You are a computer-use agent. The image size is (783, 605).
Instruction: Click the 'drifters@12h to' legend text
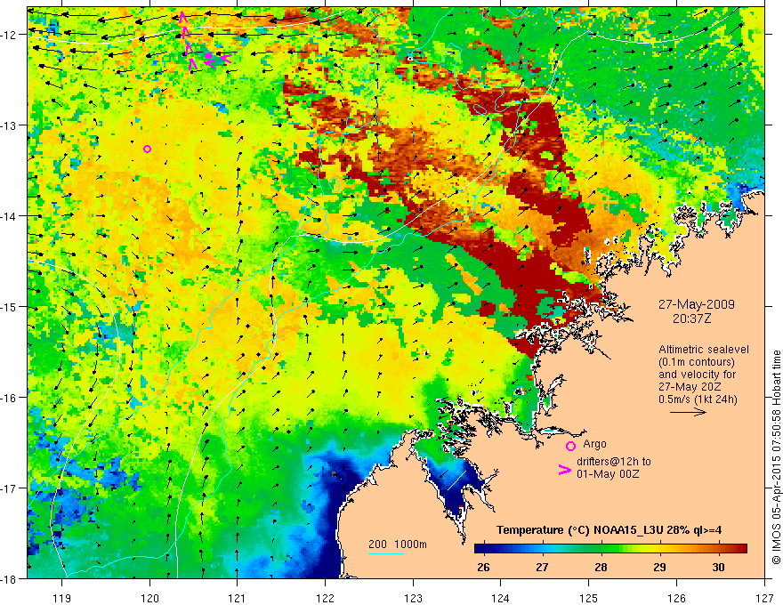click(614, 462)
